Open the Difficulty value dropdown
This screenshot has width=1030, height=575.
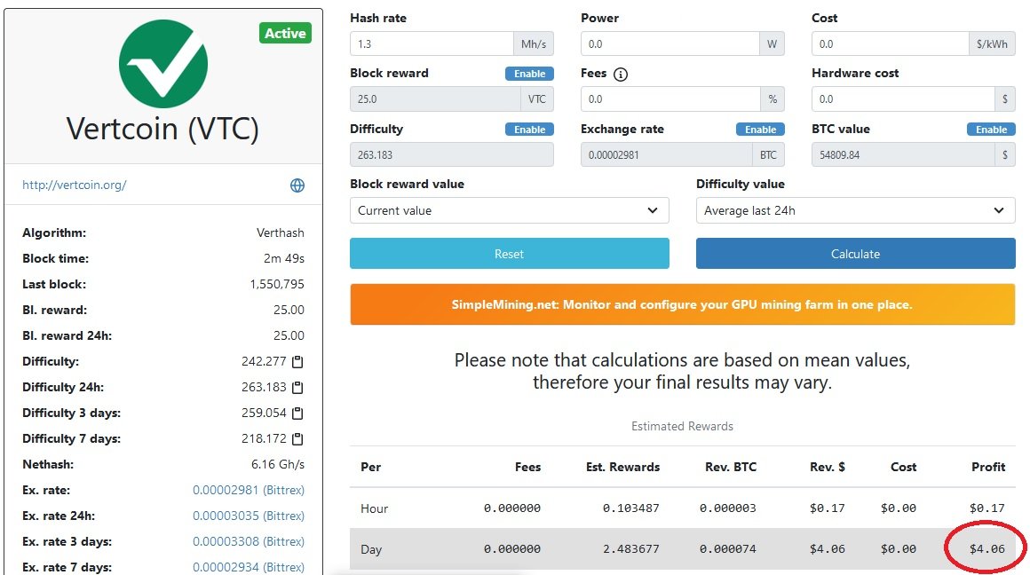(x=855, y=210)
